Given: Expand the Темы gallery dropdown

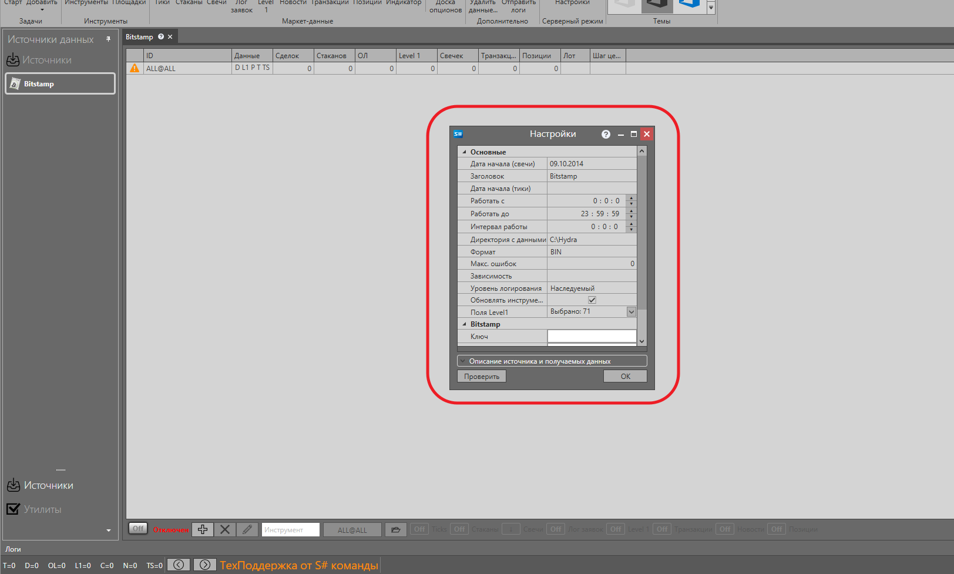Looking at the screenshot, I should click(711, 7).
